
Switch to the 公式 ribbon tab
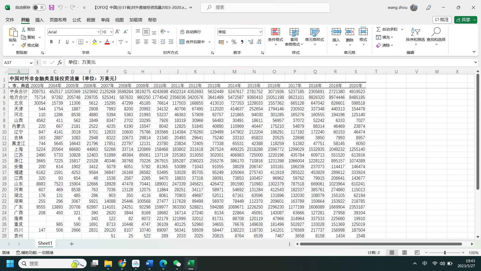click(76, 20)
